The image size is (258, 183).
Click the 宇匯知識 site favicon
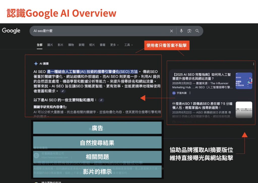pyautogui.click(x=174, y=93)
